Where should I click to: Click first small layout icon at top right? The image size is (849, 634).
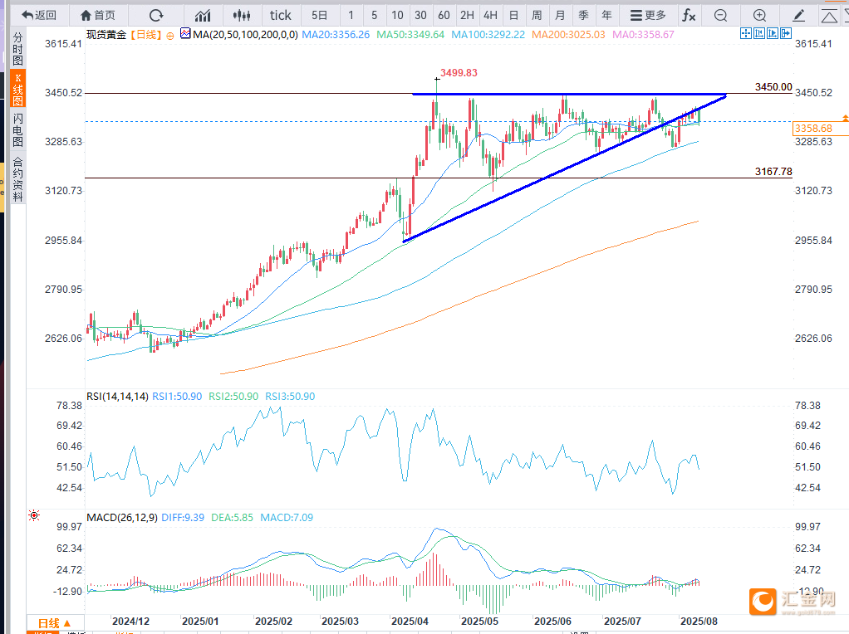pyautogui.click(x=746, y=33)
